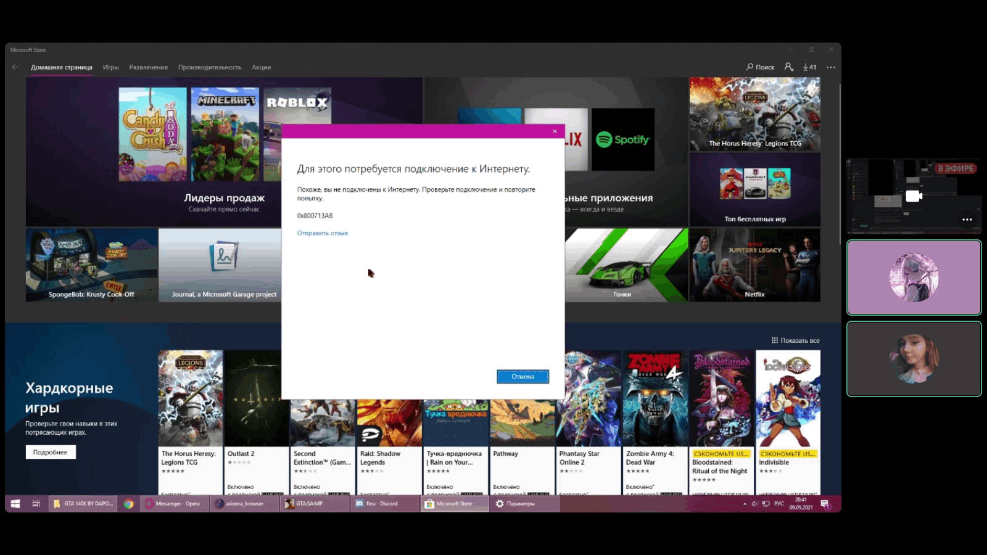This screenshot has height=555, width=987.
Task: Switch to GTA:SA:MP in taskbar
Action: pos(314,504)
